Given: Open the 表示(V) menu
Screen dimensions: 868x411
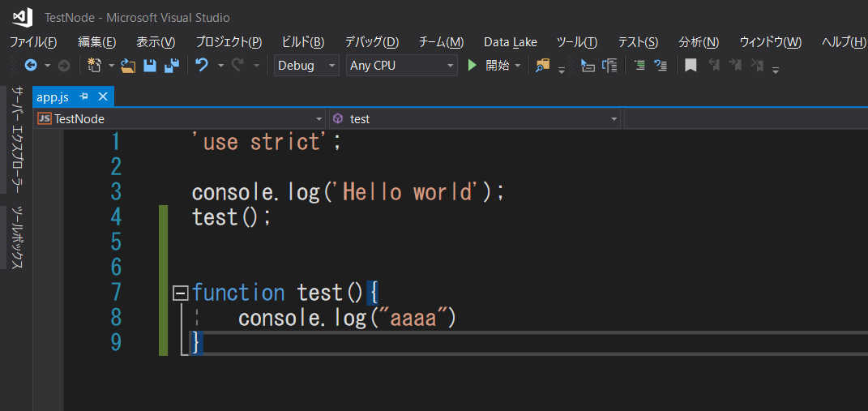Looking at the screenshot, I should click(x=156, y=42).
